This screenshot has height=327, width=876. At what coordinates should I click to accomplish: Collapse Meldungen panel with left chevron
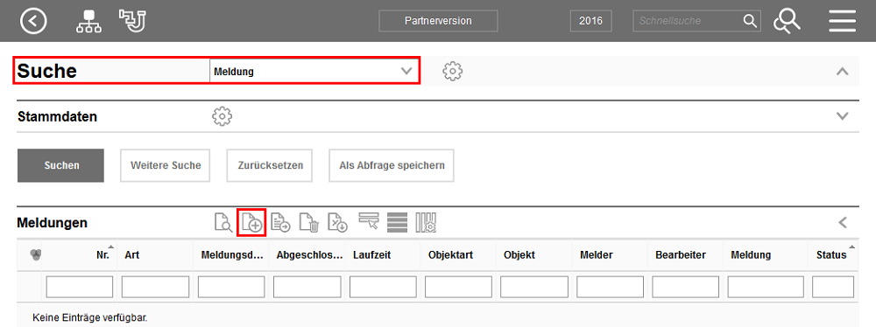pyautogui.click(x=843, y=222)
